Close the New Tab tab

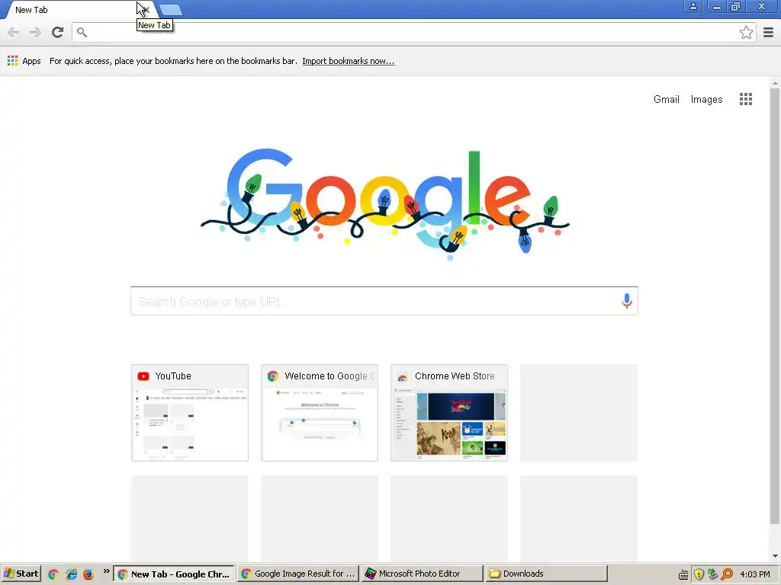click(146, 10)
